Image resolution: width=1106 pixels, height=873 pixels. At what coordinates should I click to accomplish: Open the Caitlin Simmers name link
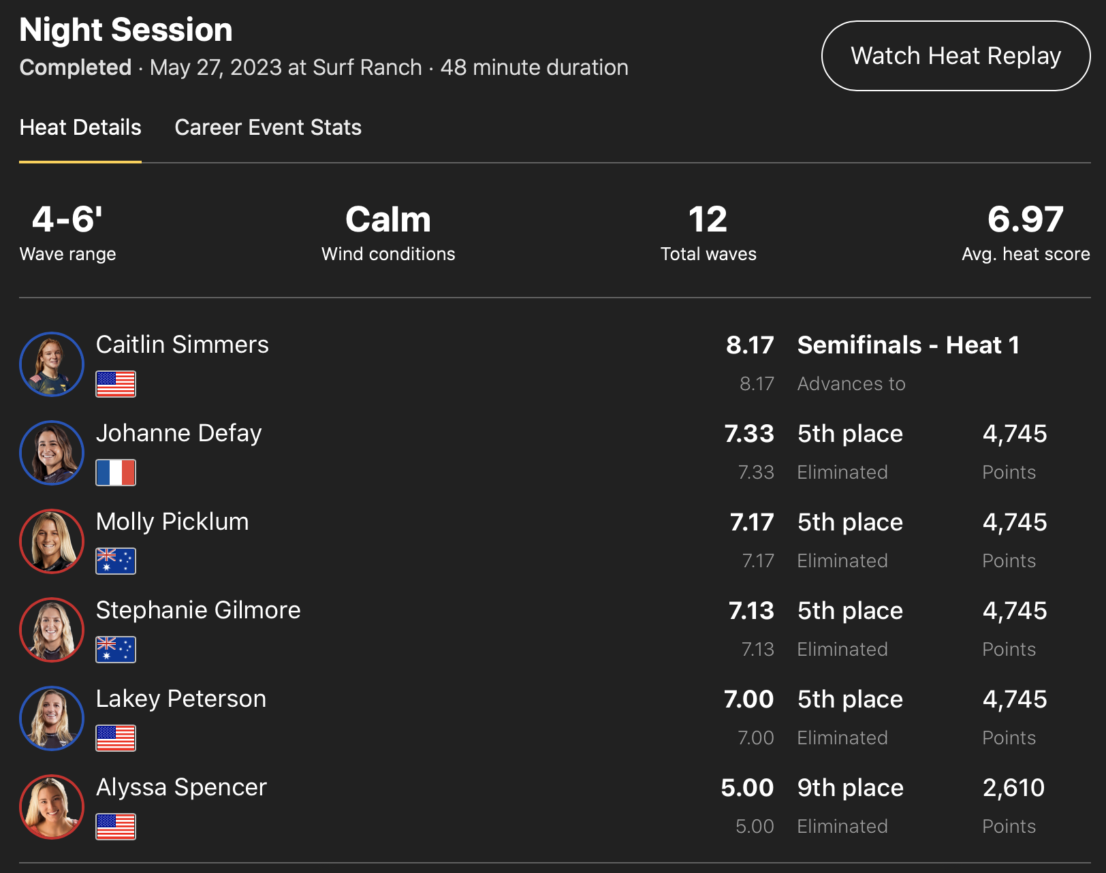click(x=183, y=345)
